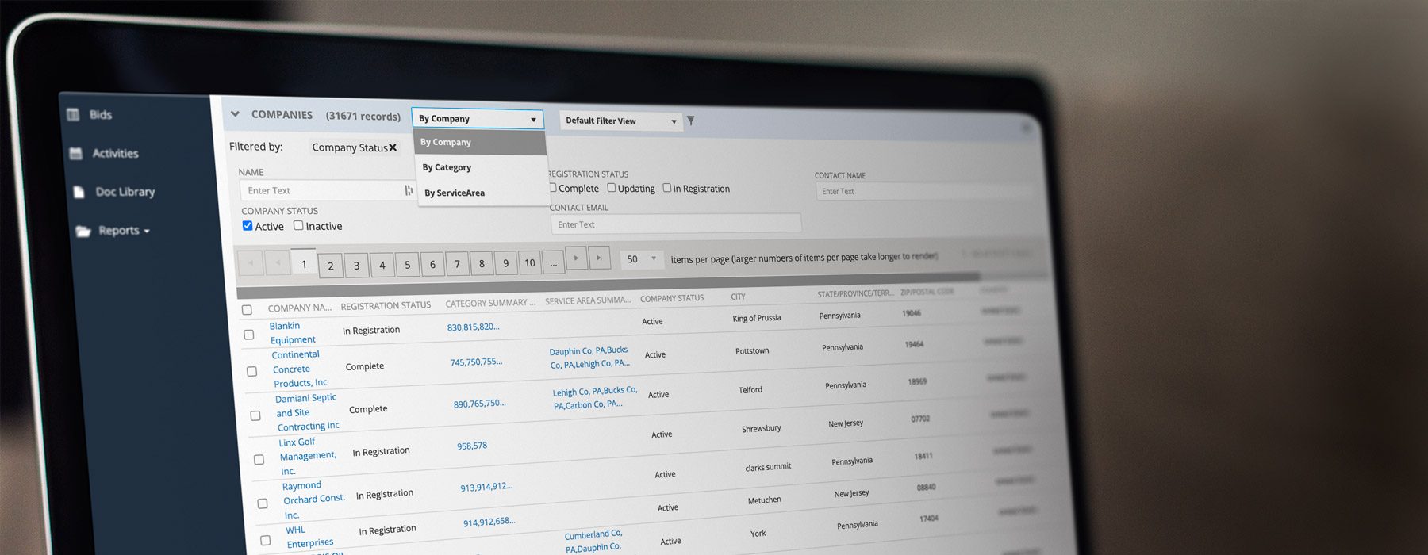Jump to last page arrow

(599, 258)
